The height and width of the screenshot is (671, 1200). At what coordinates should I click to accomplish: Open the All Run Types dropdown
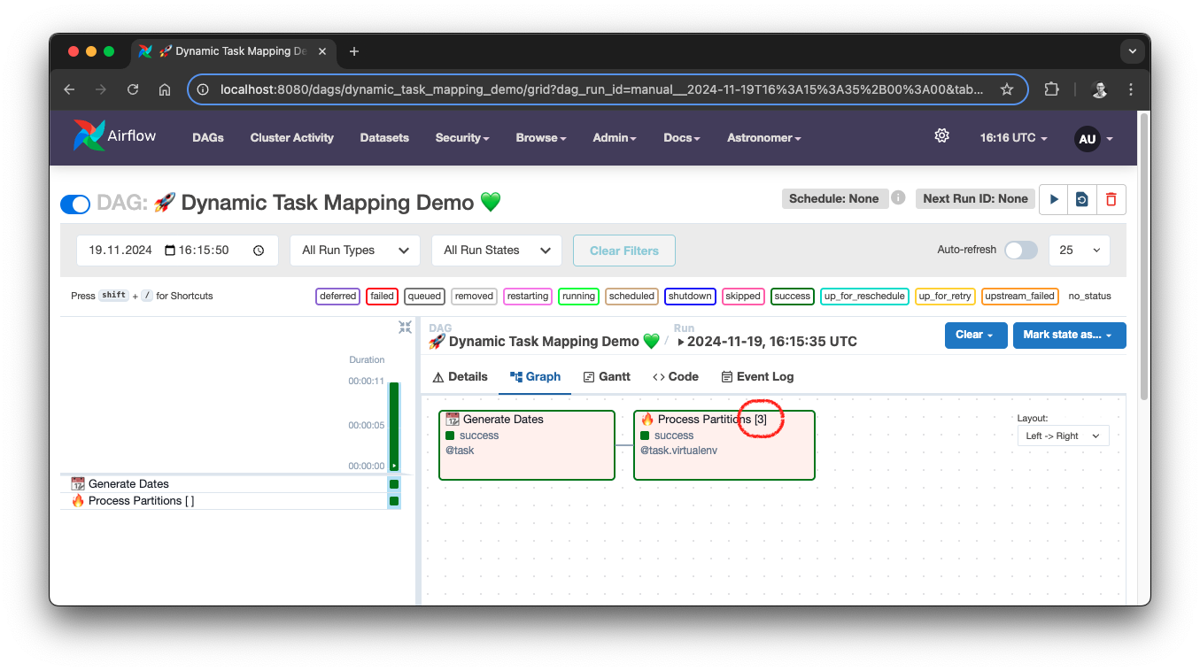pos(354,250)
